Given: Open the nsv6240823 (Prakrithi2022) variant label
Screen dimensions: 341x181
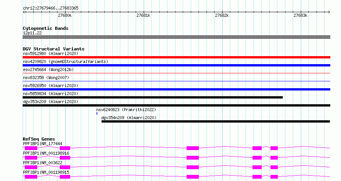Looking at the screenshot, I should [126, 110].
